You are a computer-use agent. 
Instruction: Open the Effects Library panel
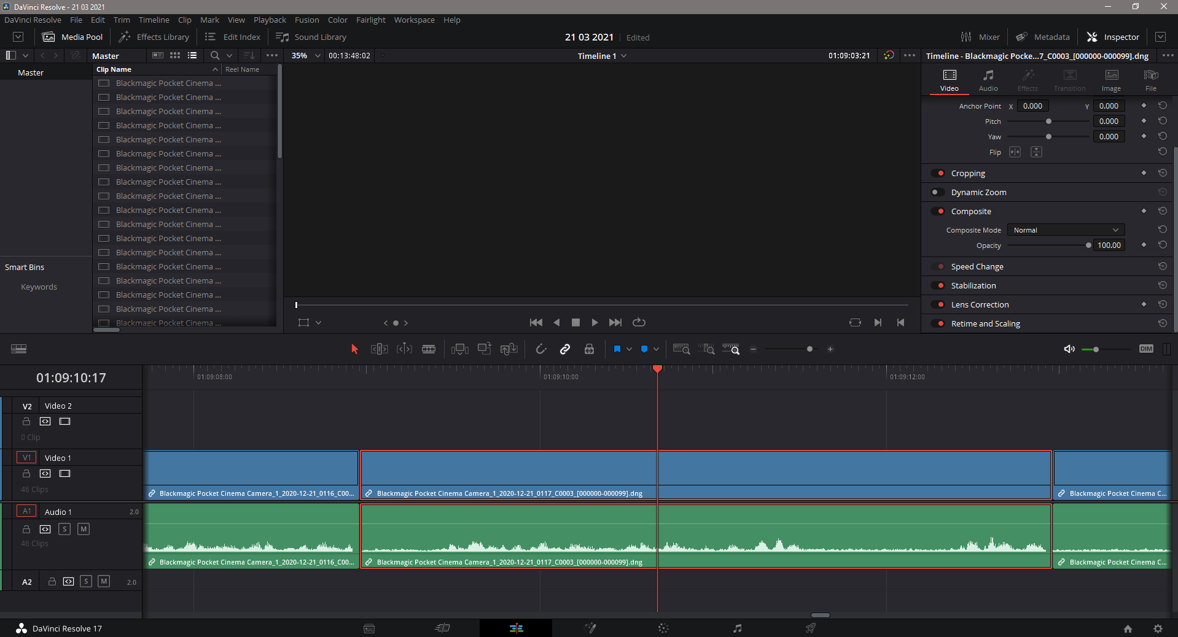[x=154, y=37]
